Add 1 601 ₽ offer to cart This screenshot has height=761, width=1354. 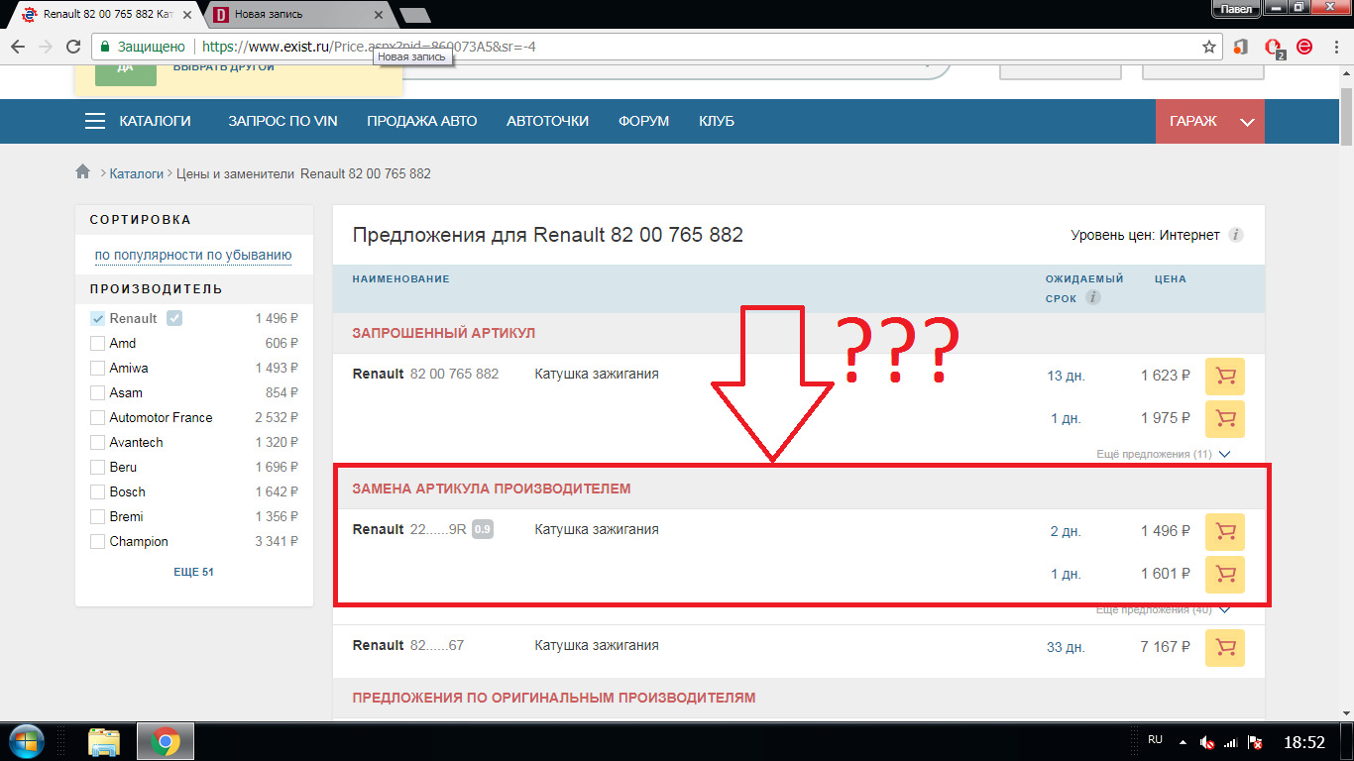1225,575
